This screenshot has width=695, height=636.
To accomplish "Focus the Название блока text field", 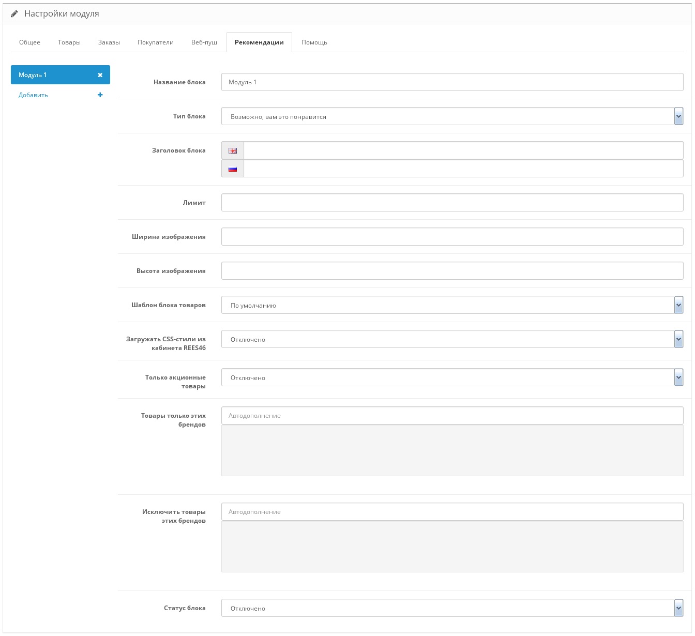I will [x=452, y=82].
